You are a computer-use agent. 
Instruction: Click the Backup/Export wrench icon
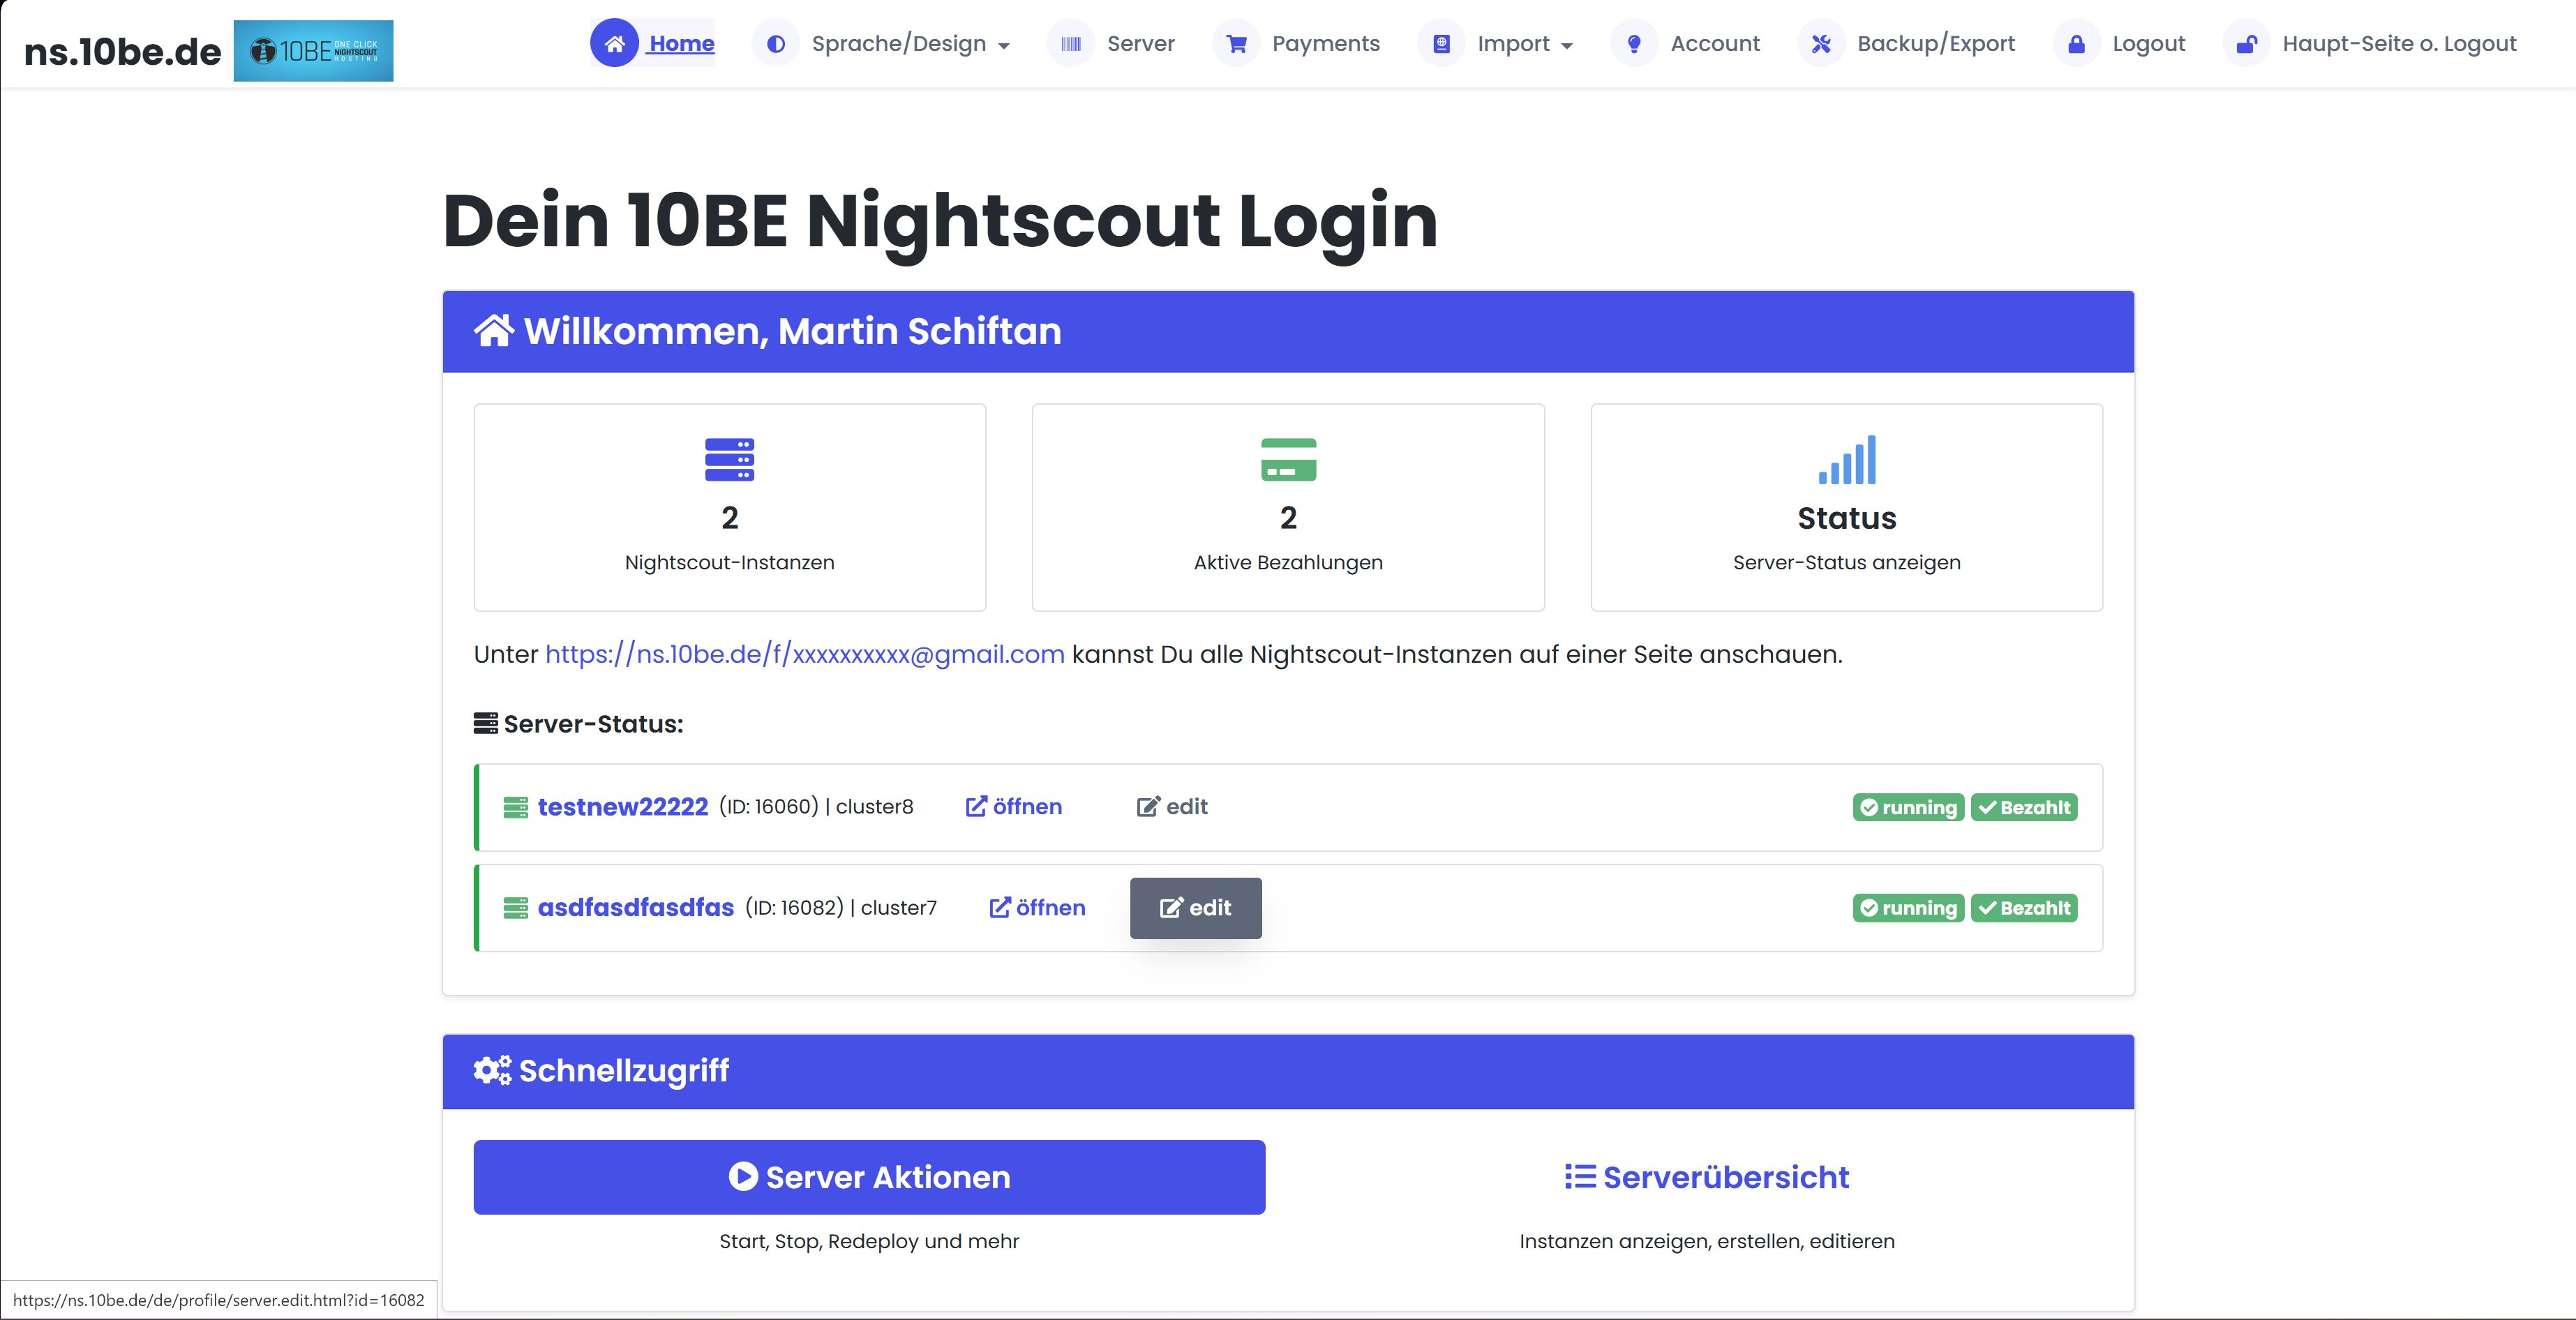click(x=1822, y=43)
